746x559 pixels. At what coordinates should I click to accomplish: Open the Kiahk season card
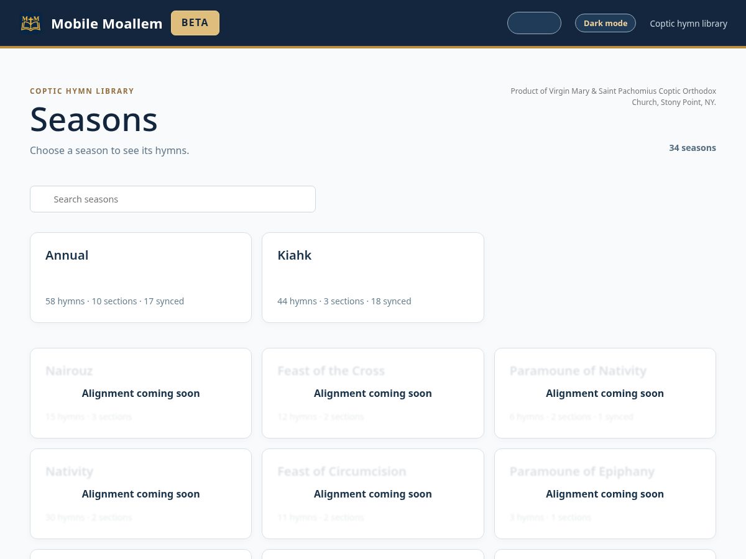[373, 278]
